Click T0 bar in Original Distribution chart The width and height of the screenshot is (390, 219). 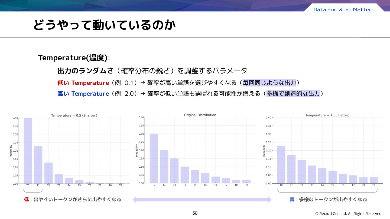pyautogui.click(x=154, y=158)
